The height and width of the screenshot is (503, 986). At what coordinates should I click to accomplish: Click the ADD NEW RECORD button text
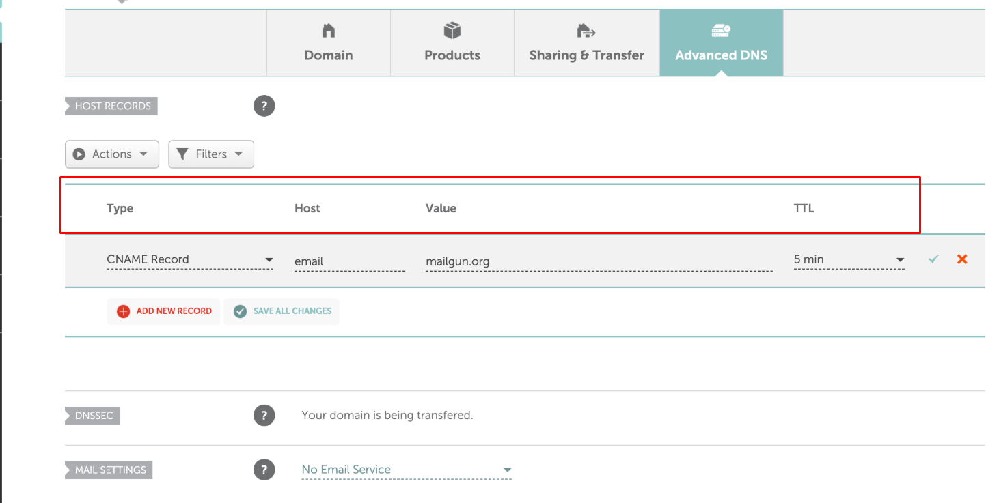click(x=174, y=311)
